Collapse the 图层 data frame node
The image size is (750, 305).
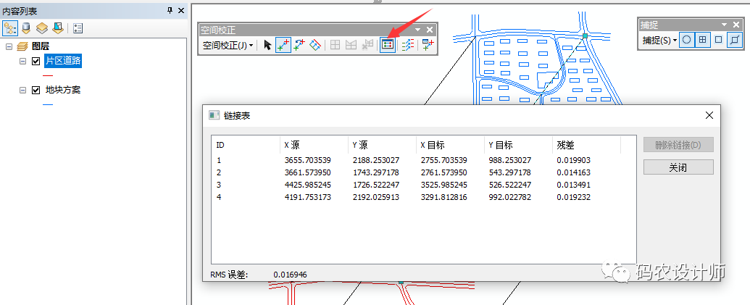9,46
